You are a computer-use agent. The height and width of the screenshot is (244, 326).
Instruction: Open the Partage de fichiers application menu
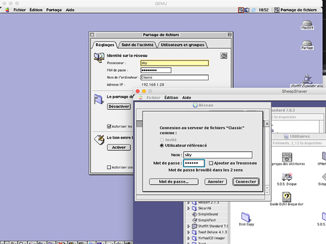(295, 10)
